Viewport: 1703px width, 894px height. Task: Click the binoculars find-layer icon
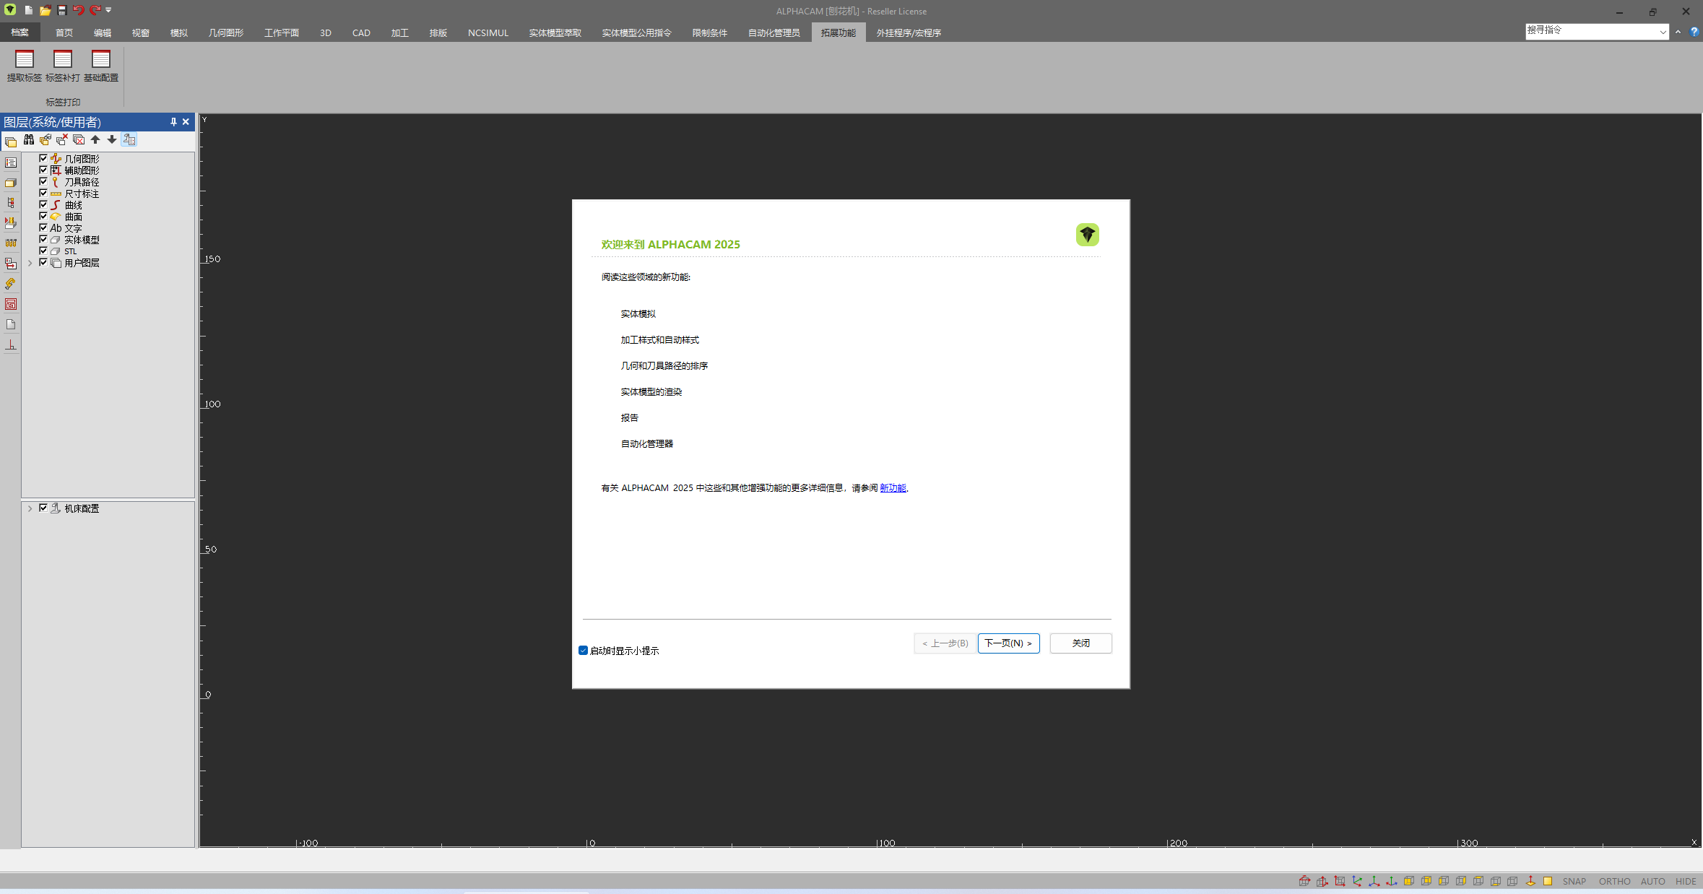pyautogui.click(x=28, y=140)
